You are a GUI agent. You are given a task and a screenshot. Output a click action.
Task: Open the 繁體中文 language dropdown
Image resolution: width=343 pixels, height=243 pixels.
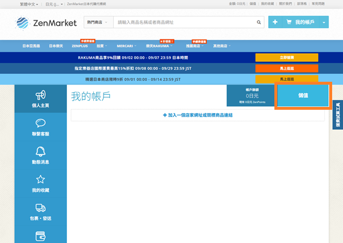29,4
